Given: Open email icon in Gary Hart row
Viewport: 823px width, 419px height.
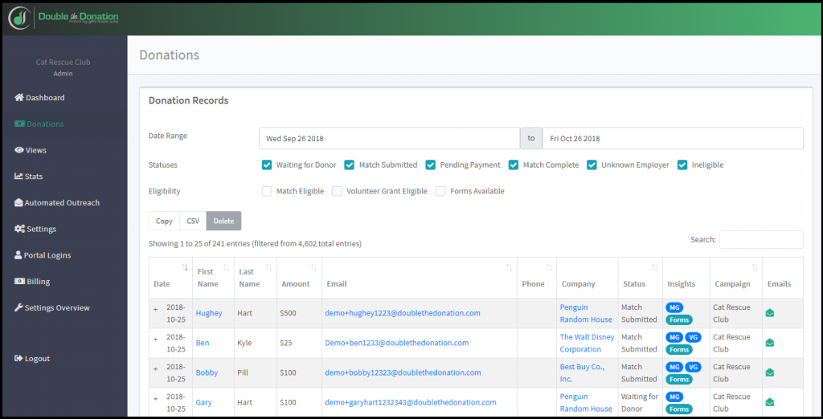Looking at the screenshot, I should [770, 403].
